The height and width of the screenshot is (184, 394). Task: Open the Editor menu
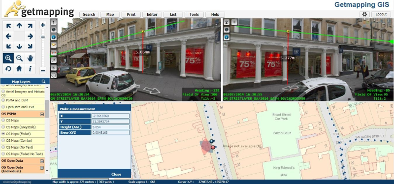152,15
